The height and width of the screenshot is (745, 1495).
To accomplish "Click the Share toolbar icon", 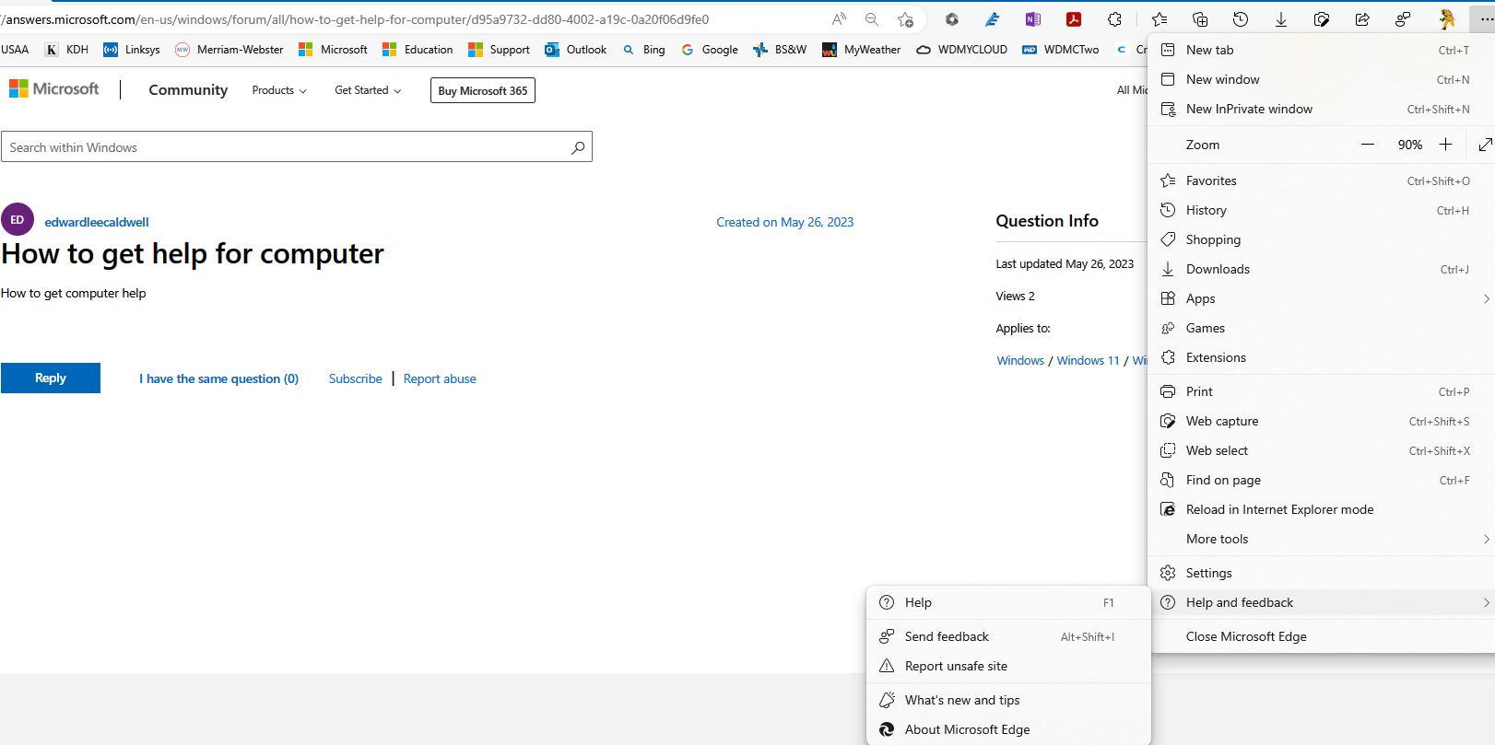I will 1362,19.
